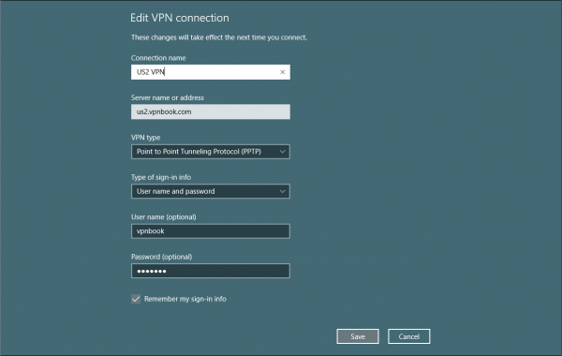Screen dimensions: 562x356
Task: Click the chevron arrow on sign-in type
Action: [x=283, y=191]
